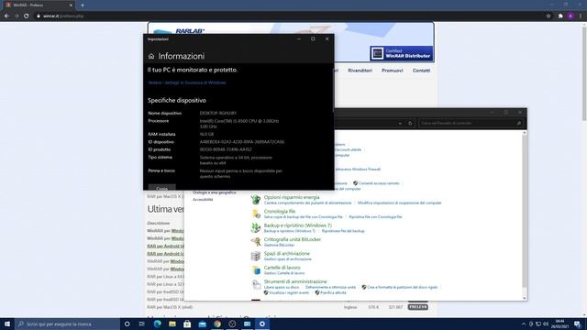Focus the Control Panel search field

pos(471,123)
